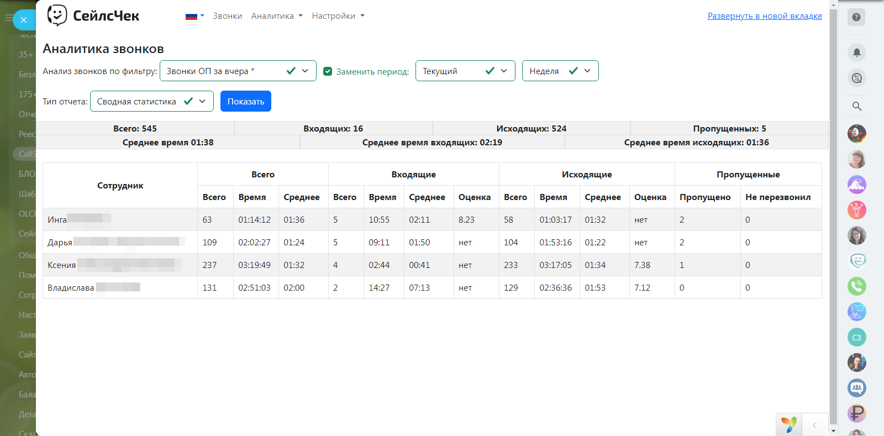Open the chat messages icon below the bell
The width and height of the screenshot is (884, 436).
pyautogui.click(x=856, y=78)
